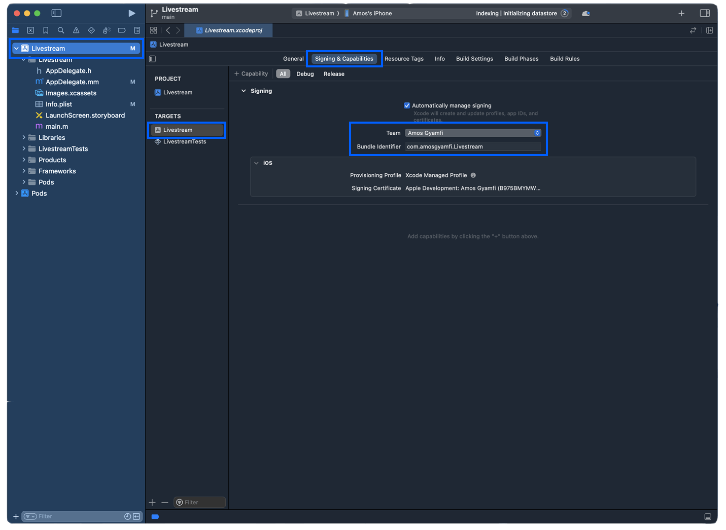Expand the LivestreamTests folder
Image resolution: width=726 pixels, height=530 pixels.
(x=24, y=149)
